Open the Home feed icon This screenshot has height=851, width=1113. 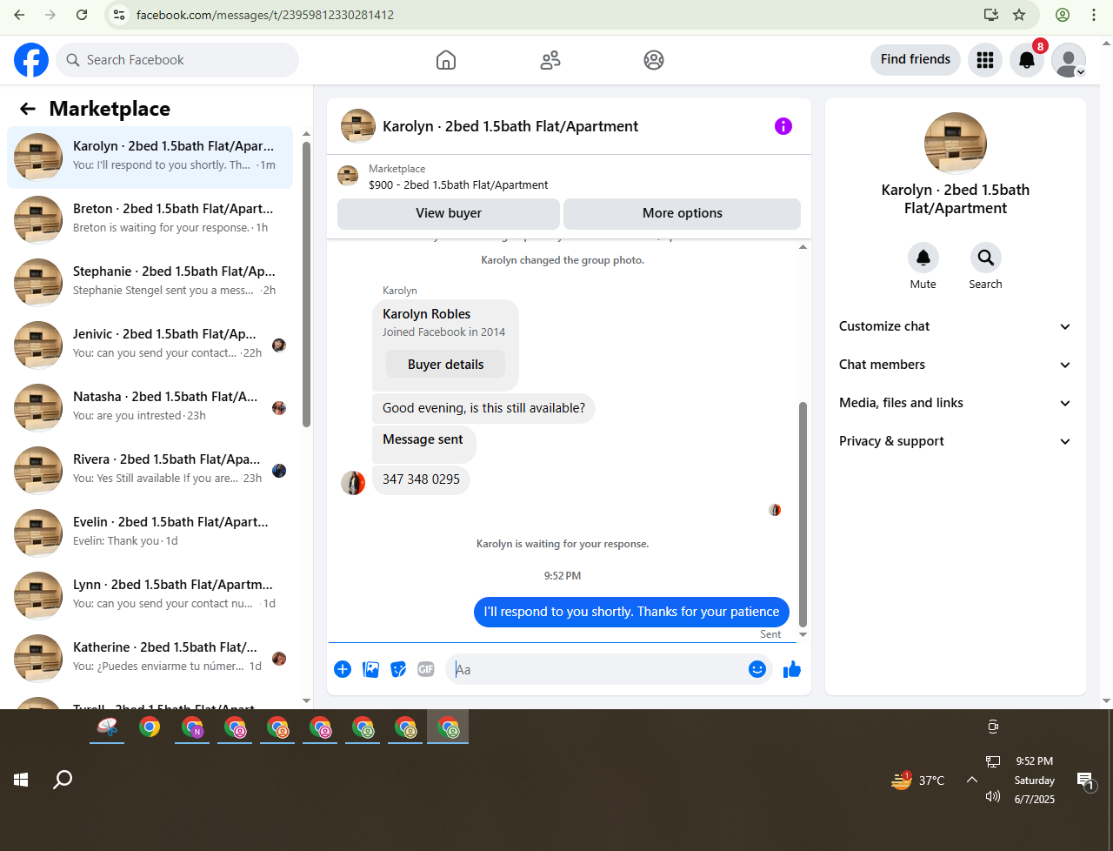[446, 60]
